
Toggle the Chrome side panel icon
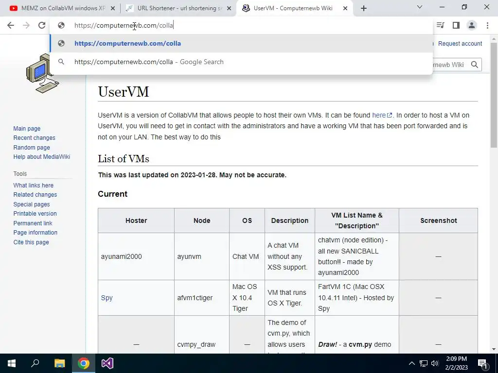[x=456, y=25]
